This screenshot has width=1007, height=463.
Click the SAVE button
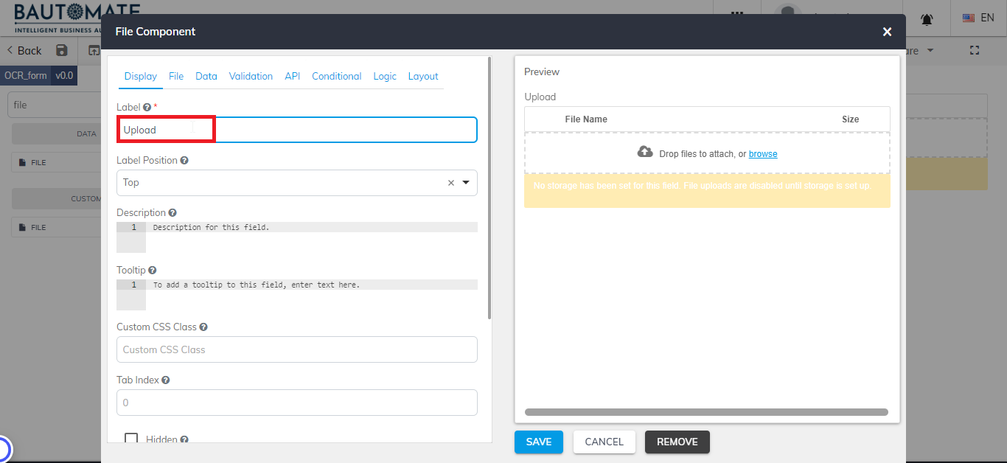pos(539,442)
